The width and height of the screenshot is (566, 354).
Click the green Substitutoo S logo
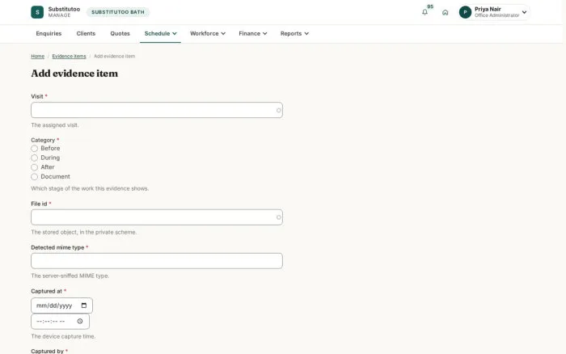(x=37, y=12)
